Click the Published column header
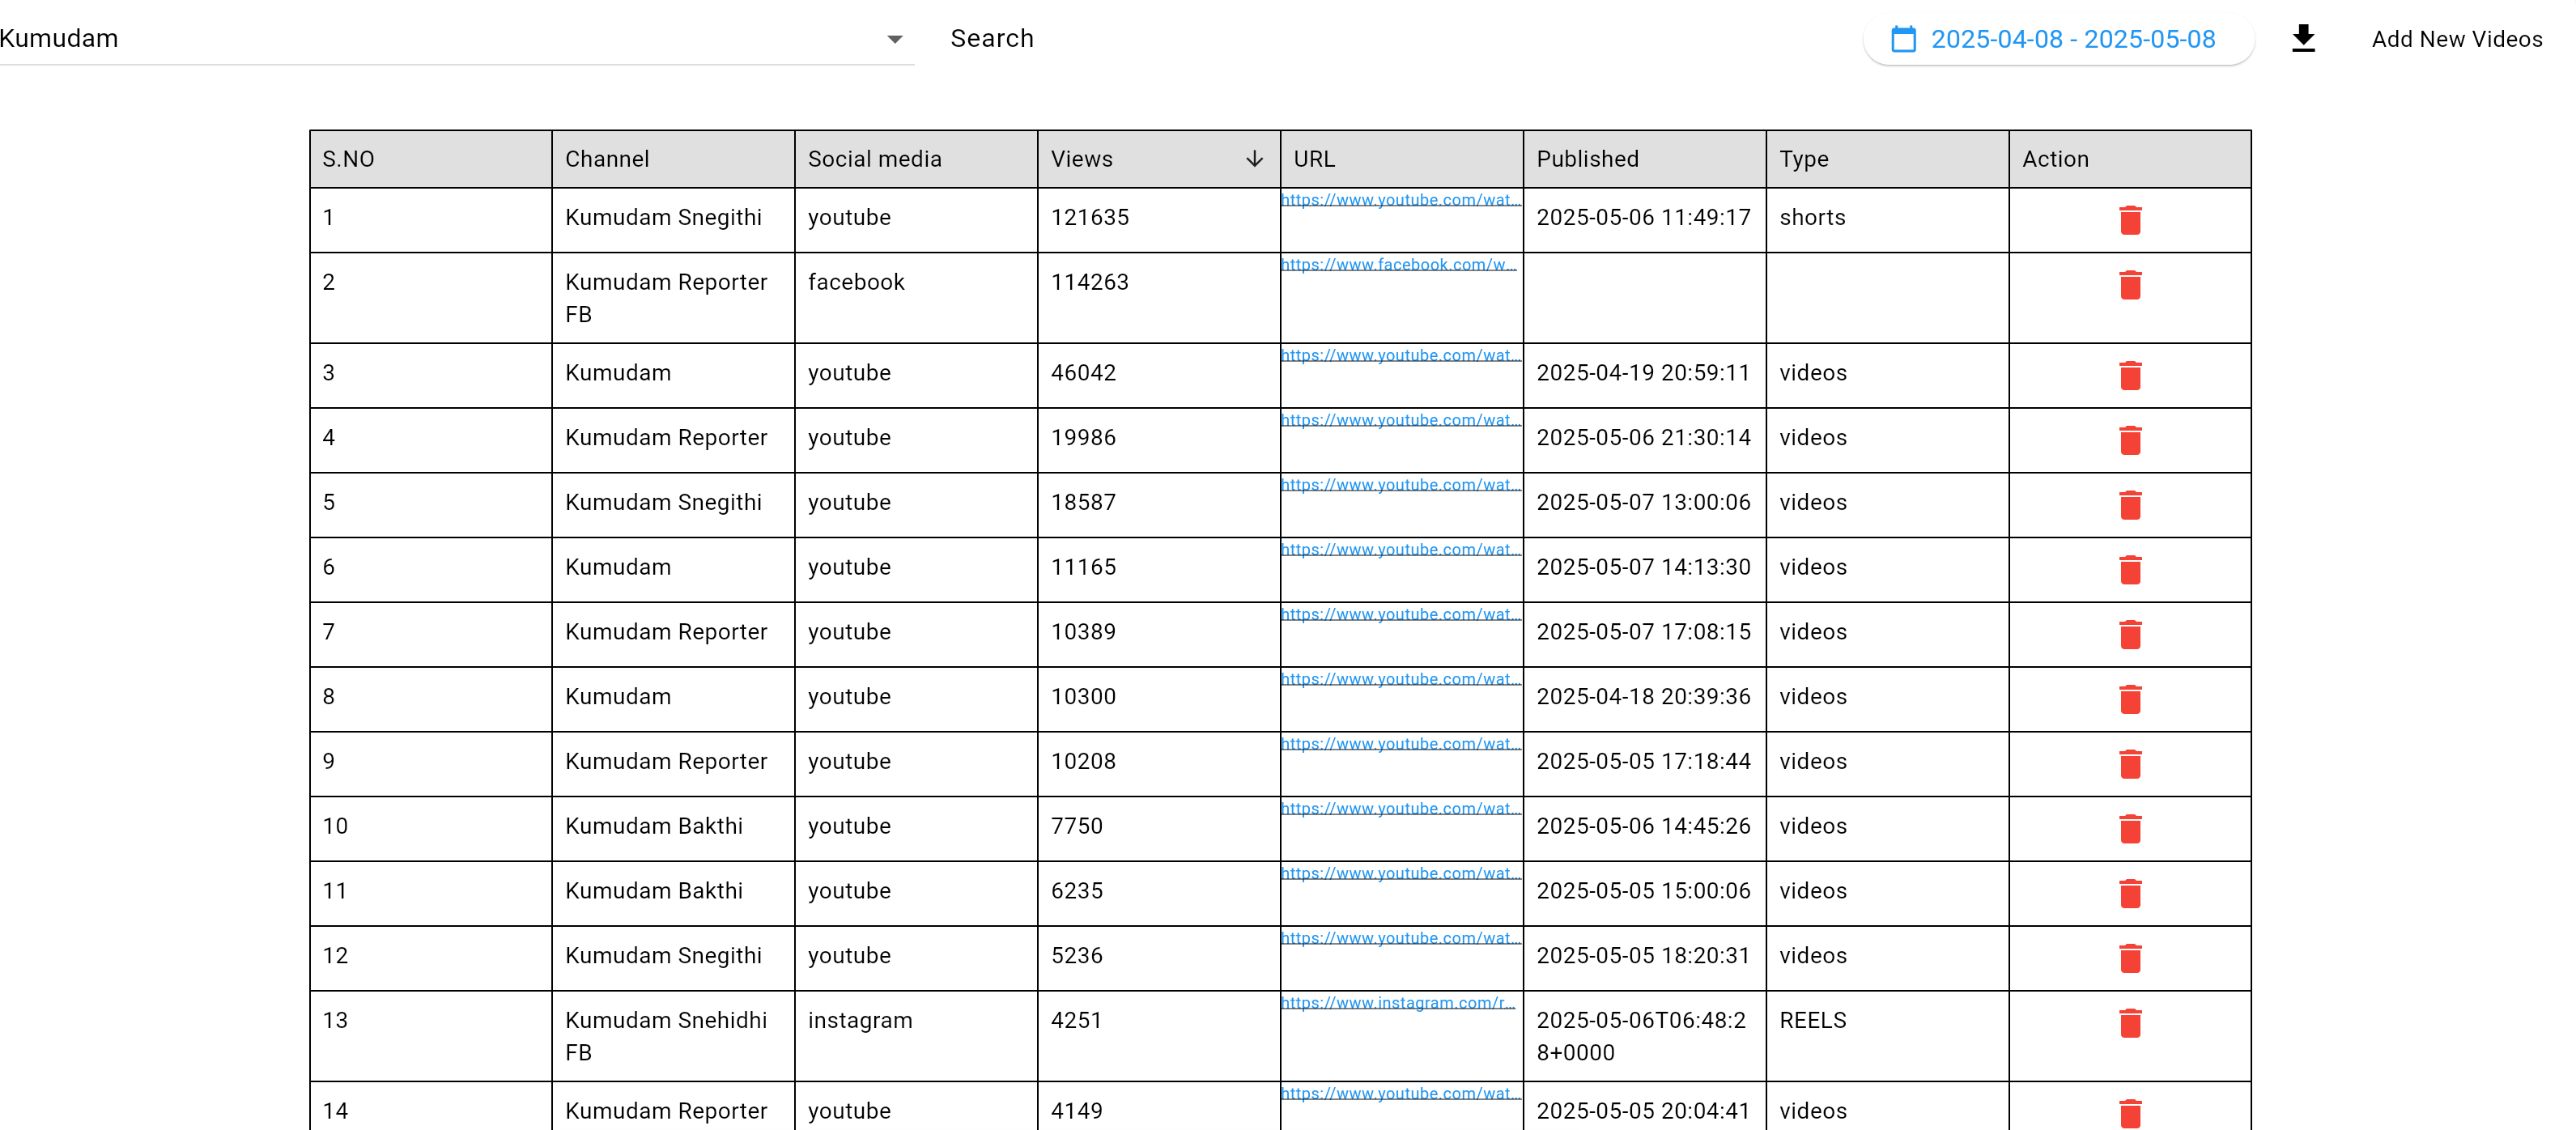This screenshot has width=2576, height=1130. pos(1645,159)
